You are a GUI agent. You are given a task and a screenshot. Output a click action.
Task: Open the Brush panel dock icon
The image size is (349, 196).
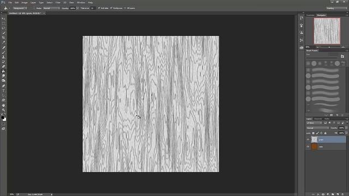[302, 26]
